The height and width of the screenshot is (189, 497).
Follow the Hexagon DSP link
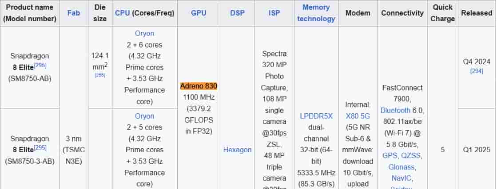pyautogui.click(x=237, y=150)
